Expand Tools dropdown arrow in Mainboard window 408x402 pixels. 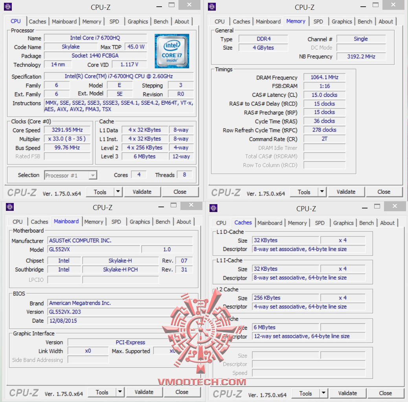120,392
